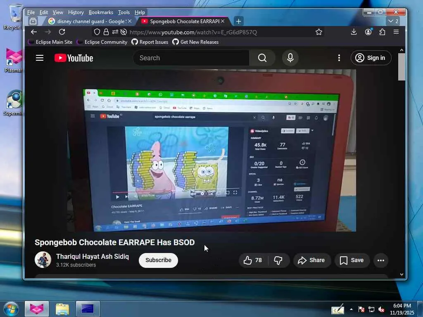This screenshot has width=423, height=317.
Task: Start voice search with microphone icon
Action: 290,58
